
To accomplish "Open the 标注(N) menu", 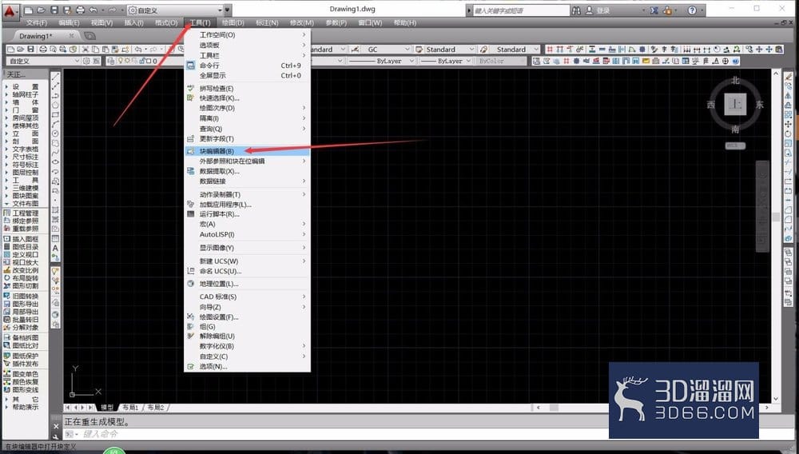I will click(267, 23).
